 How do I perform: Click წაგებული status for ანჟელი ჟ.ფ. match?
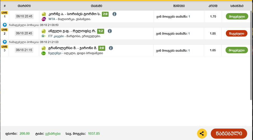(236, 33)
